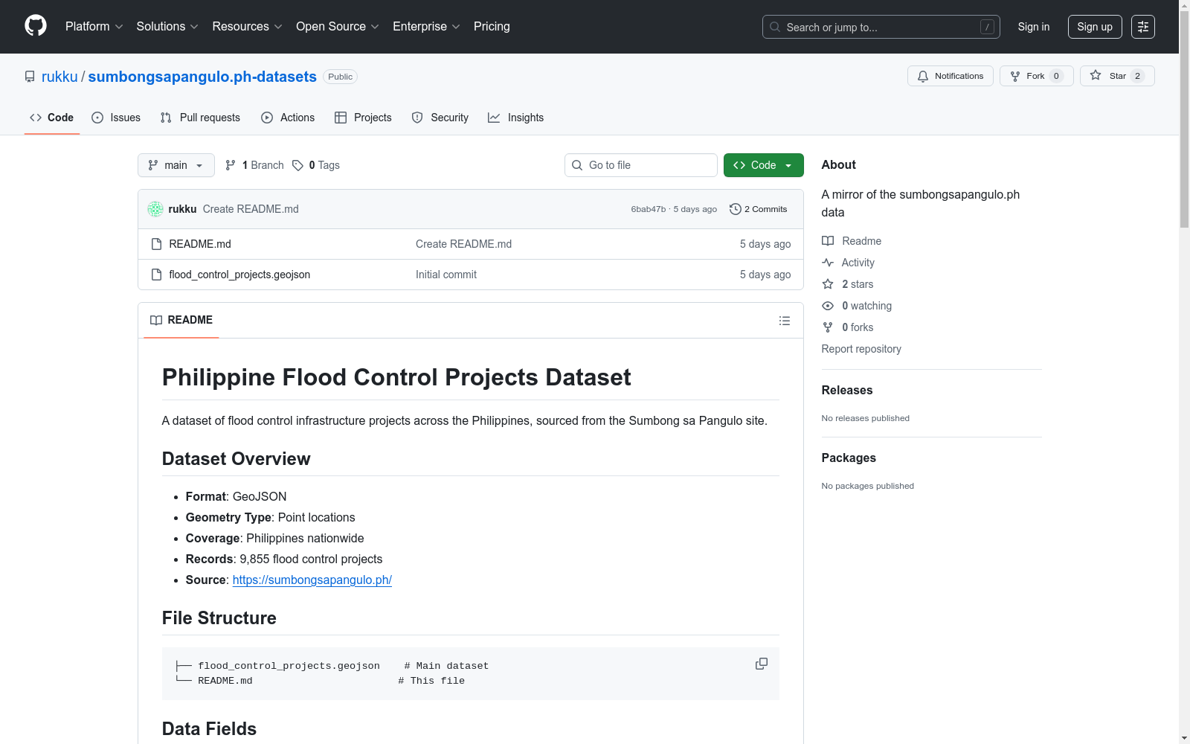This screenshot has height=744, width=1190.
Task: Click the GitHub logo icon
Action: point(36,26)
